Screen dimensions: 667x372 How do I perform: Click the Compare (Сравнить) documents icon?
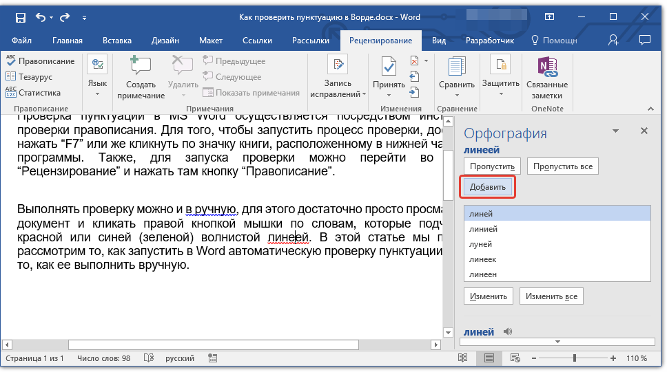click(456, 67)
